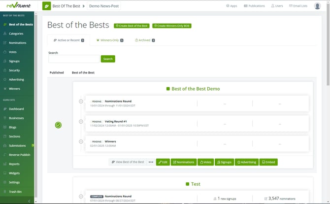This screenshot has width=330, height=204.
Task: Open Email Lists from top bar
Action: tap(298, 6)
